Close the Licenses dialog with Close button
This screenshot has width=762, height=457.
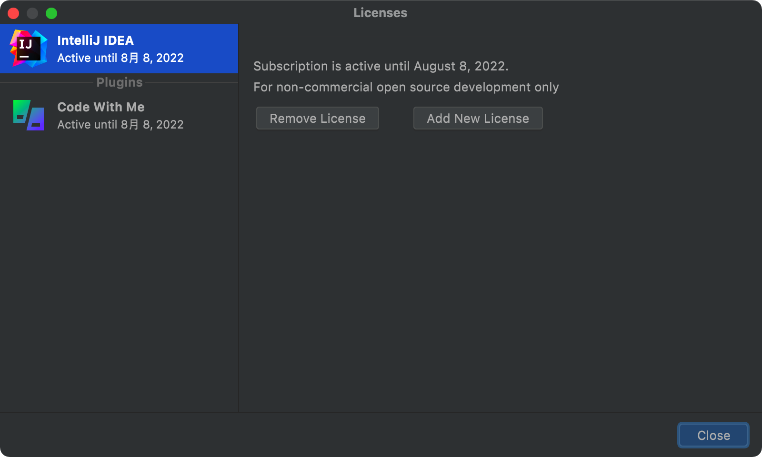[713, 435]
